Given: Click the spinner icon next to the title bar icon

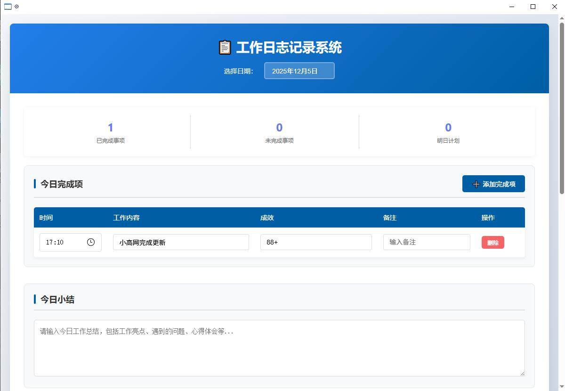Looking at the screenshot, I should (x=17, y=7).
